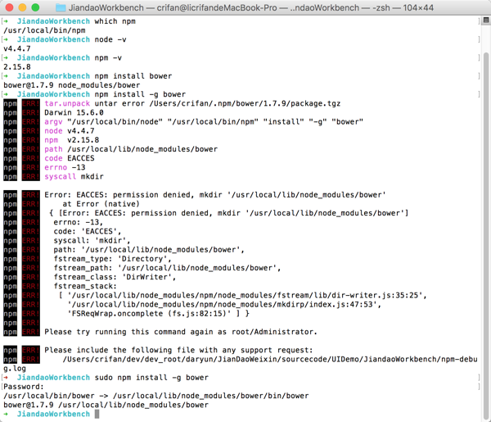
Task: Click the 'errno -13' line
Action: click(65, 167)
